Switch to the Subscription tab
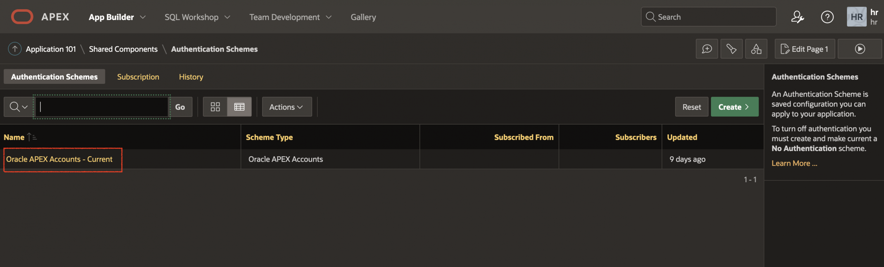The height and width of the screenshot is (267, 884). click(x=138, y=77)
